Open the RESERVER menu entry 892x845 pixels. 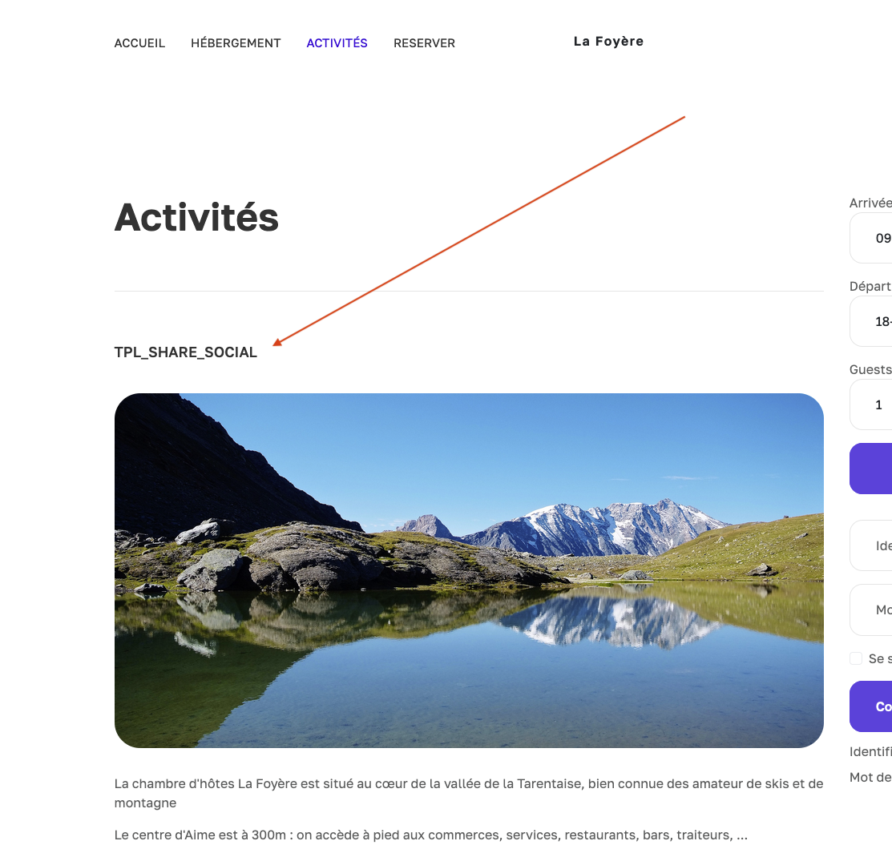pyautogui.click(x=424, y=43)
